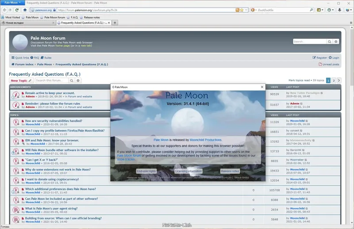This screenshot has width=354, height=229.
Task: Click the search magnifier in search bar
Action: pos(312,10)
